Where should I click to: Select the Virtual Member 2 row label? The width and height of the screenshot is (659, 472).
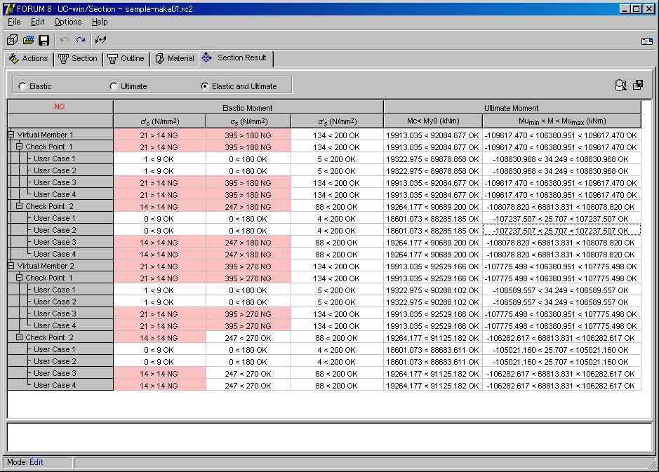pos(46,266)
